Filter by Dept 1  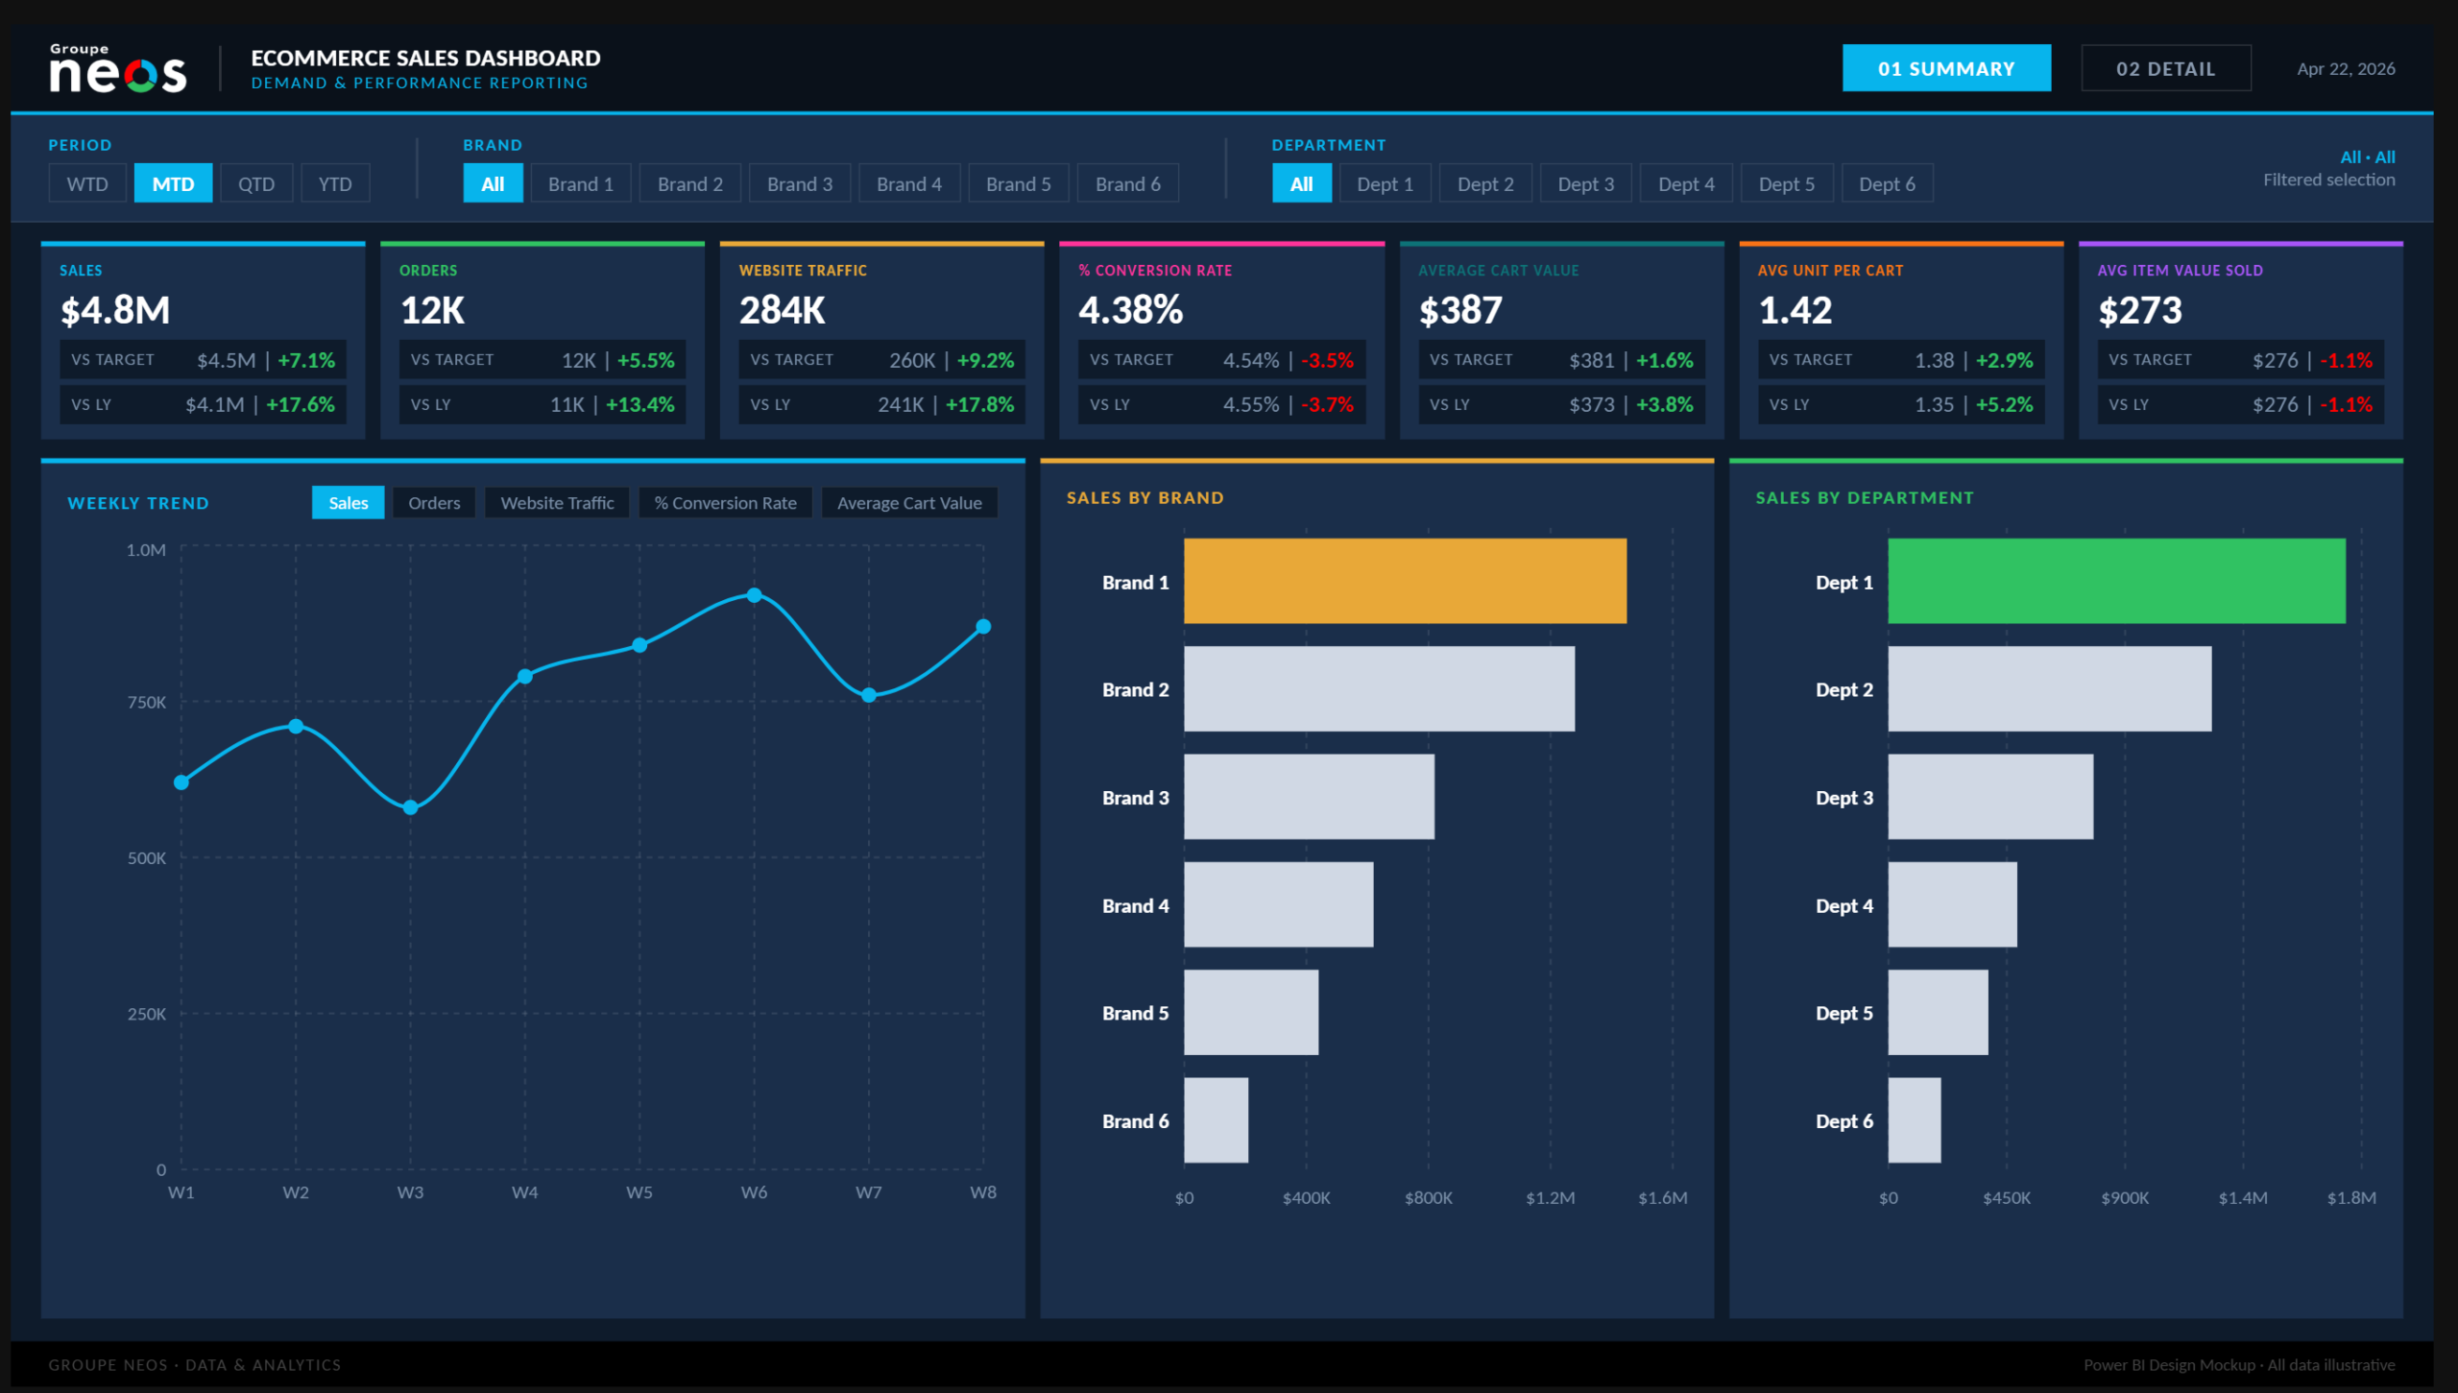coord(1386,183)
